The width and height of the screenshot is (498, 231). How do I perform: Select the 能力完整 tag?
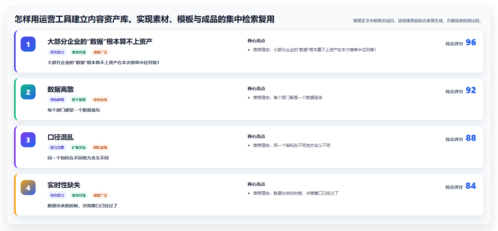point(57,148)
